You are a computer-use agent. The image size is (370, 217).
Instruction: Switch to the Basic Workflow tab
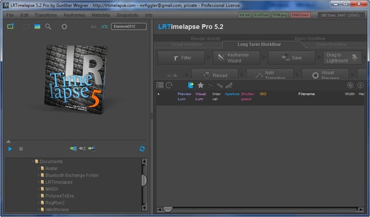[310, 39]
